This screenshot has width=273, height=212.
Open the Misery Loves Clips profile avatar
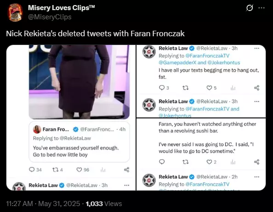pyautogui.click(x=15, y=12)
